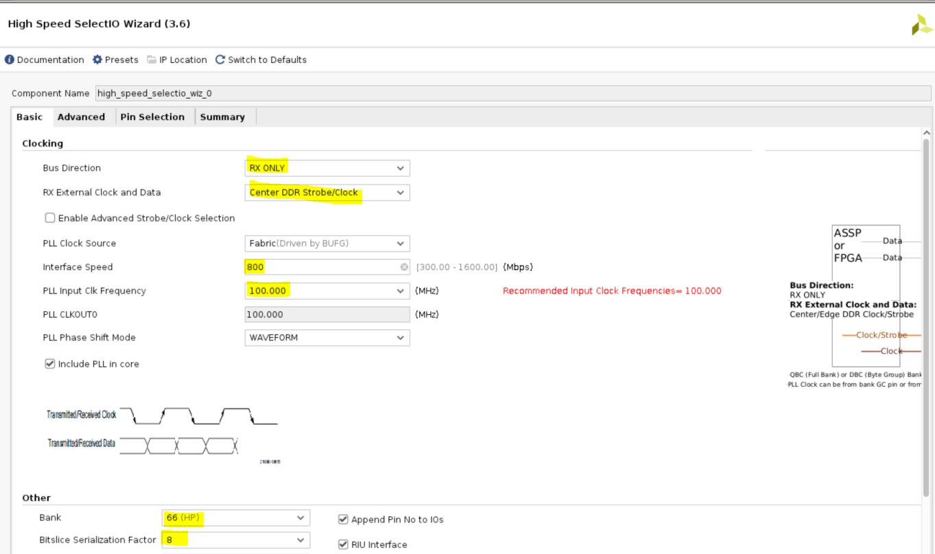Toggle the RIU Interface checkbox
The image size is (935, 554).
click(x=344, y=544)
